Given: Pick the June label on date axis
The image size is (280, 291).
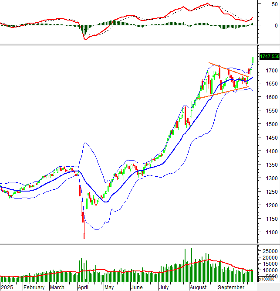Looking at the screenshot, I should click(136, 288).
